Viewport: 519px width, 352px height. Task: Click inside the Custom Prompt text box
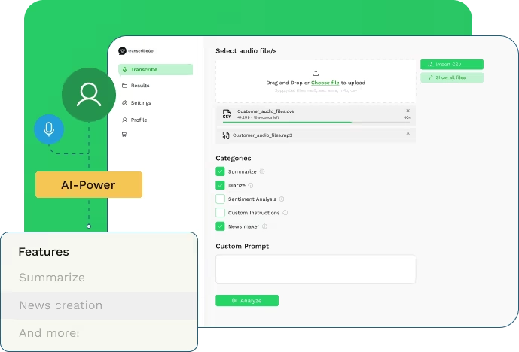point(316,269)
